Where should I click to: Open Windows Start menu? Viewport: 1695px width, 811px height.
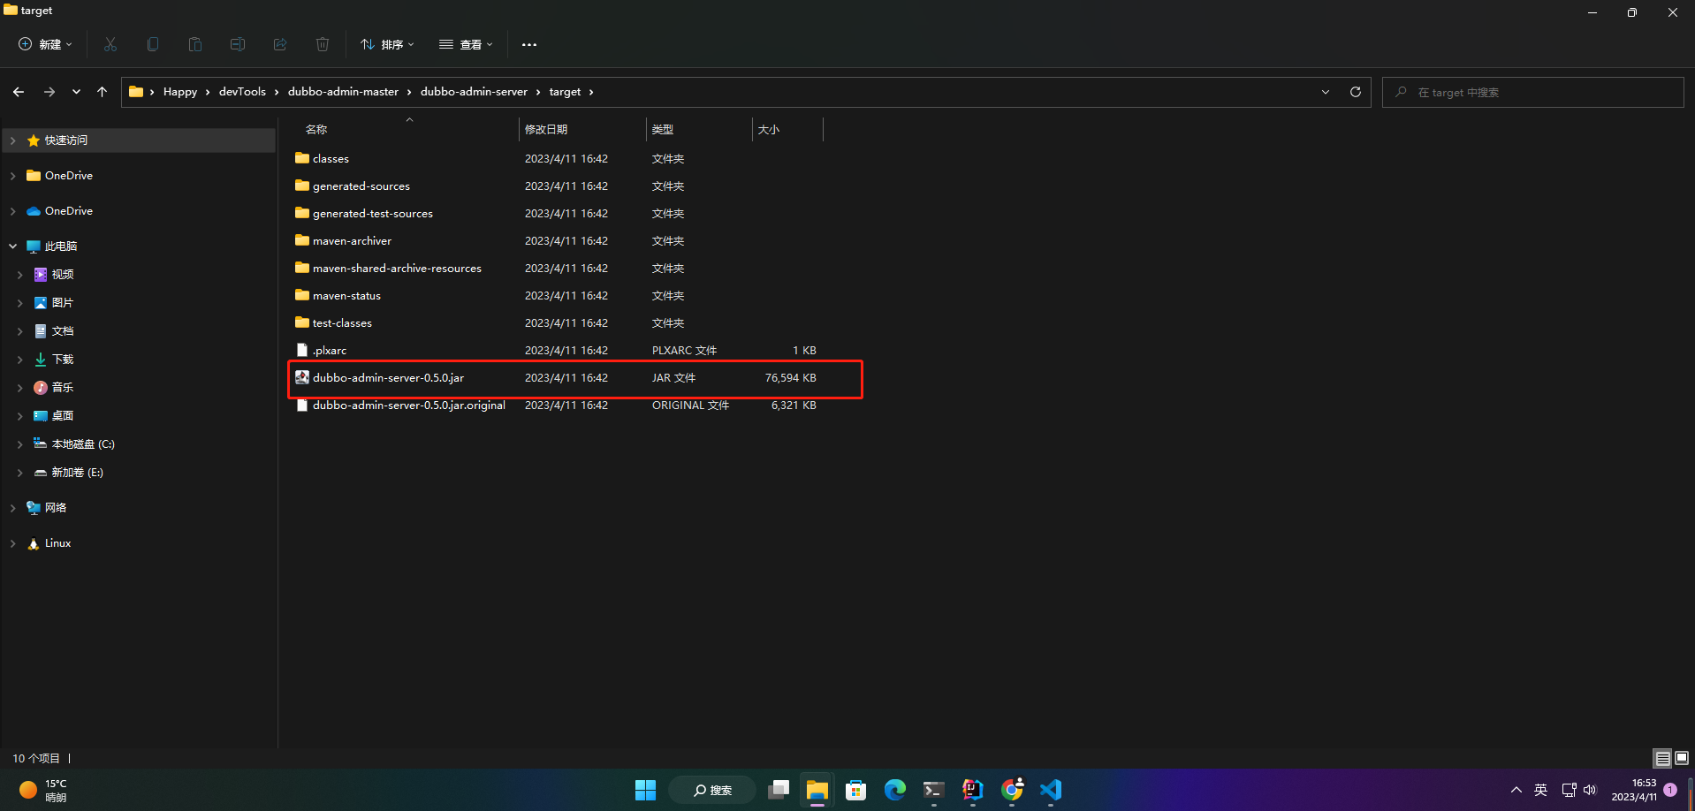tap(646, 790)
